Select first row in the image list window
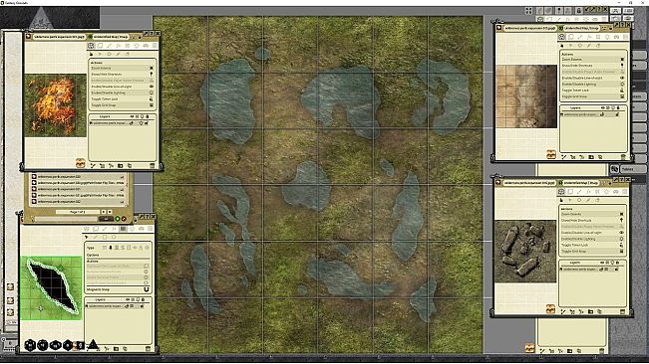649x364 pixels. click(x=78, y=177)
